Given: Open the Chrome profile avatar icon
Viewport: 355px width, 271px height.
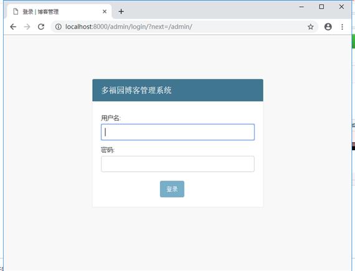Looking at the screenshot, I should point(328,27).
